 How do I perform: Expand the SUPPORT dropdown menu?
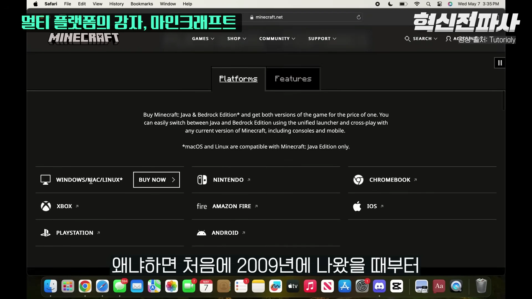[322, 38]
